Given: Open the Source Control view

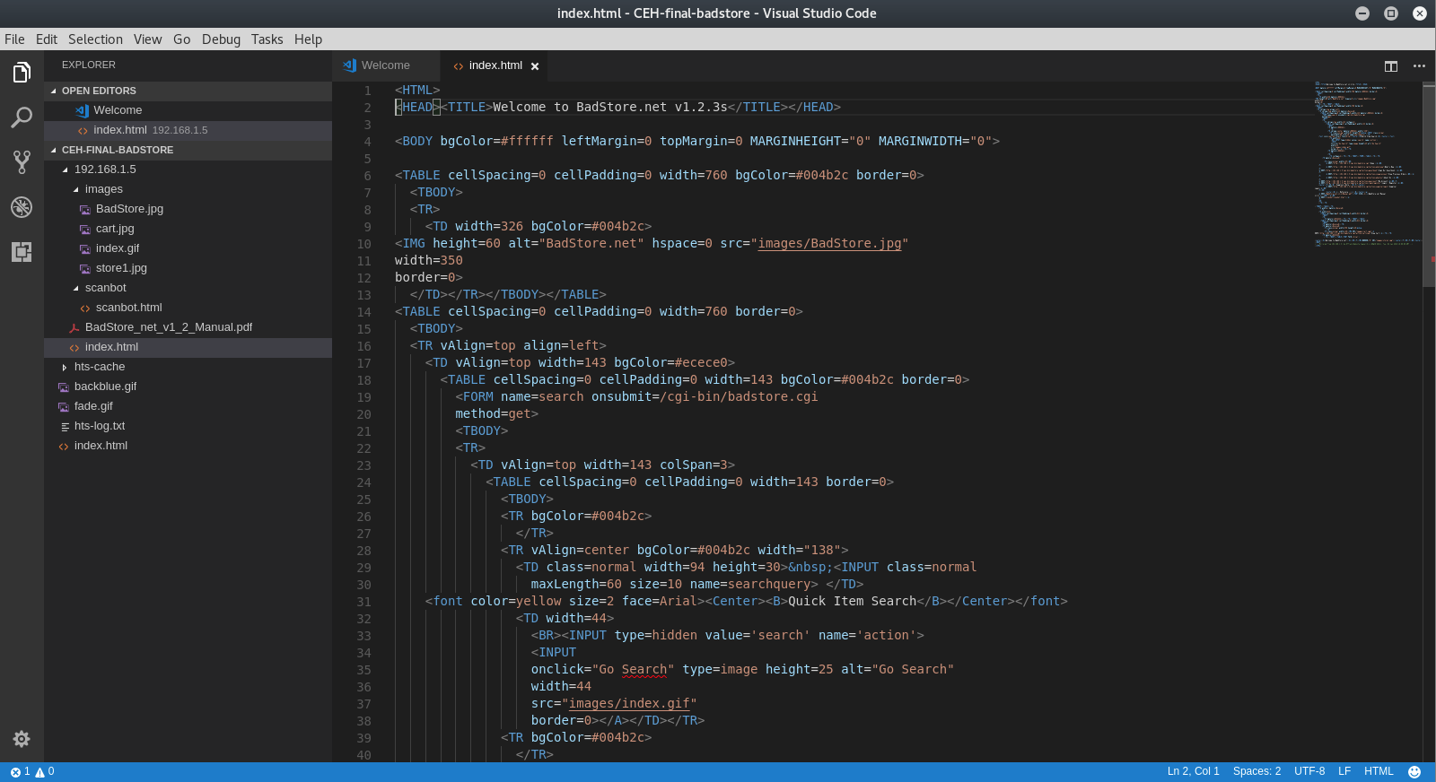Looking at the screenshot, I should tap(22, 162).
